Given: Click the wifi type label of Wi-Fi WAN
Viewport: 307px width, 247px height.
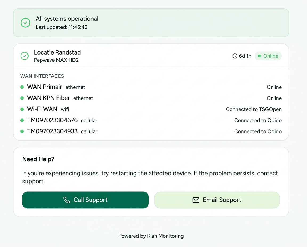Looking at the screenshot, I should point(65,109).
